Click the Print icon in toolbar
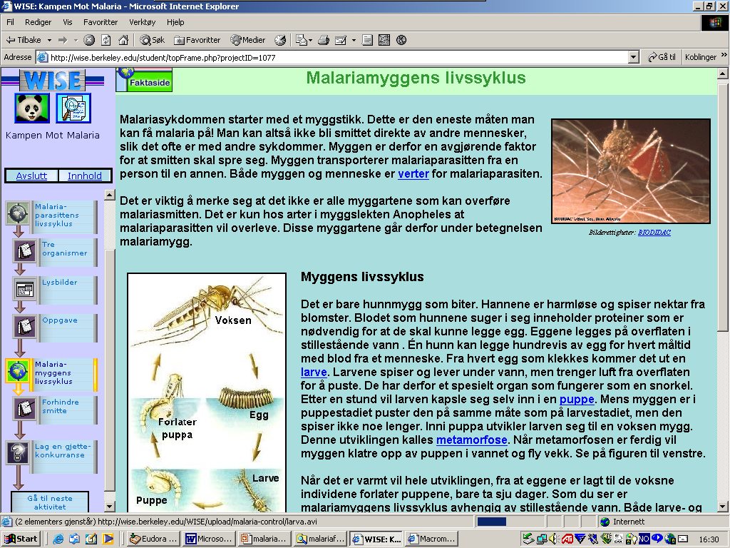730x548 pixels. point(323,40)
